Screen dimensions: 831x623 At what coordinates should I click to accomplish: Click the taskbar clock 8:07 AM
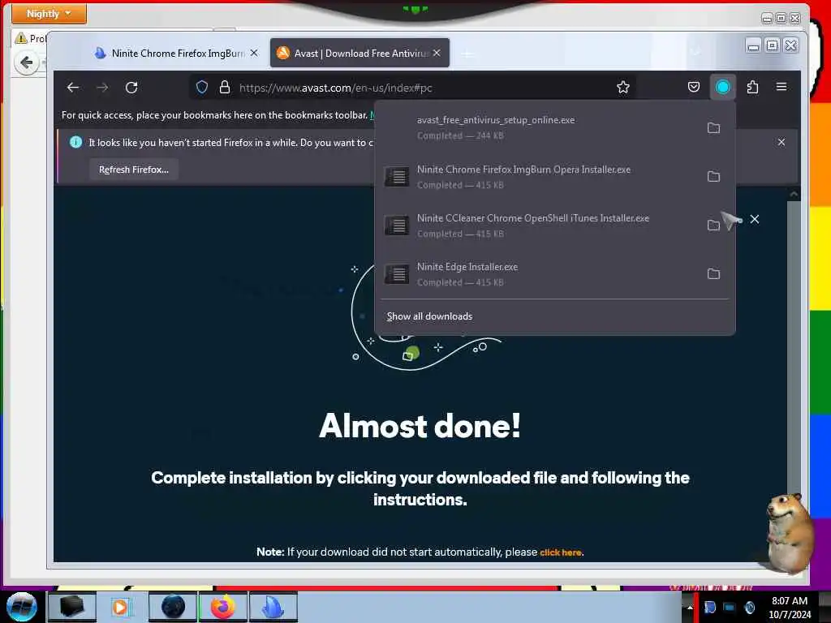click(789, 607)
